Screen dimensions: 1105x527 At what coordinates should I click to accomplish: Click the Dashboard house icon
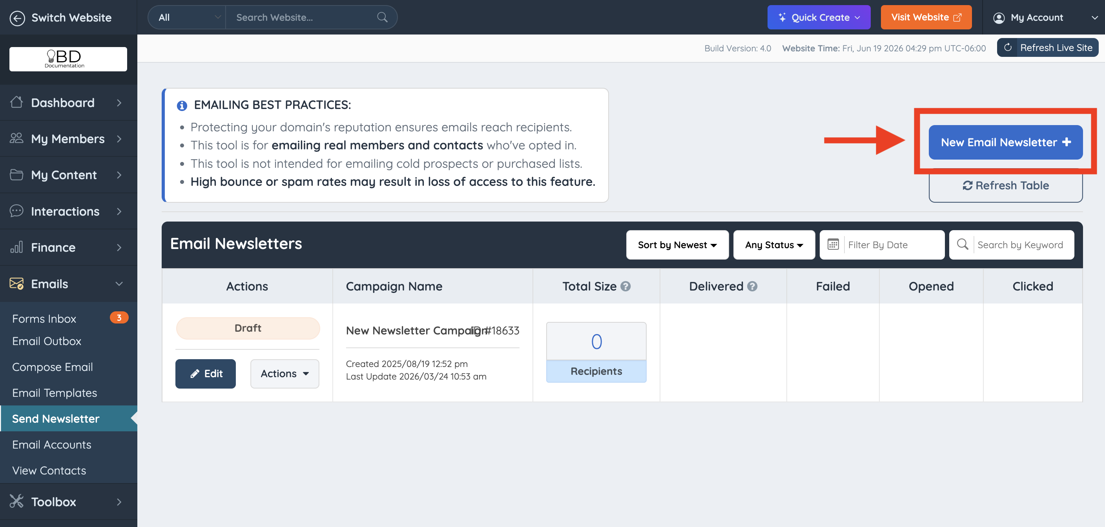pyautogui.click(x=16, y=102)
